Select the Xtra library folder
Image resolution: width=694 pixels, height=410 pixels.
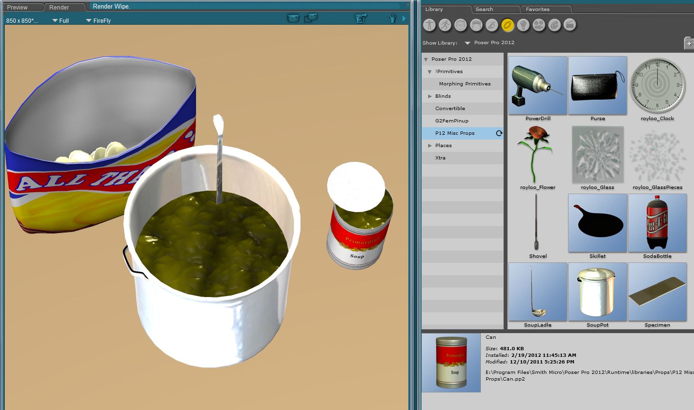click(441, 158)
